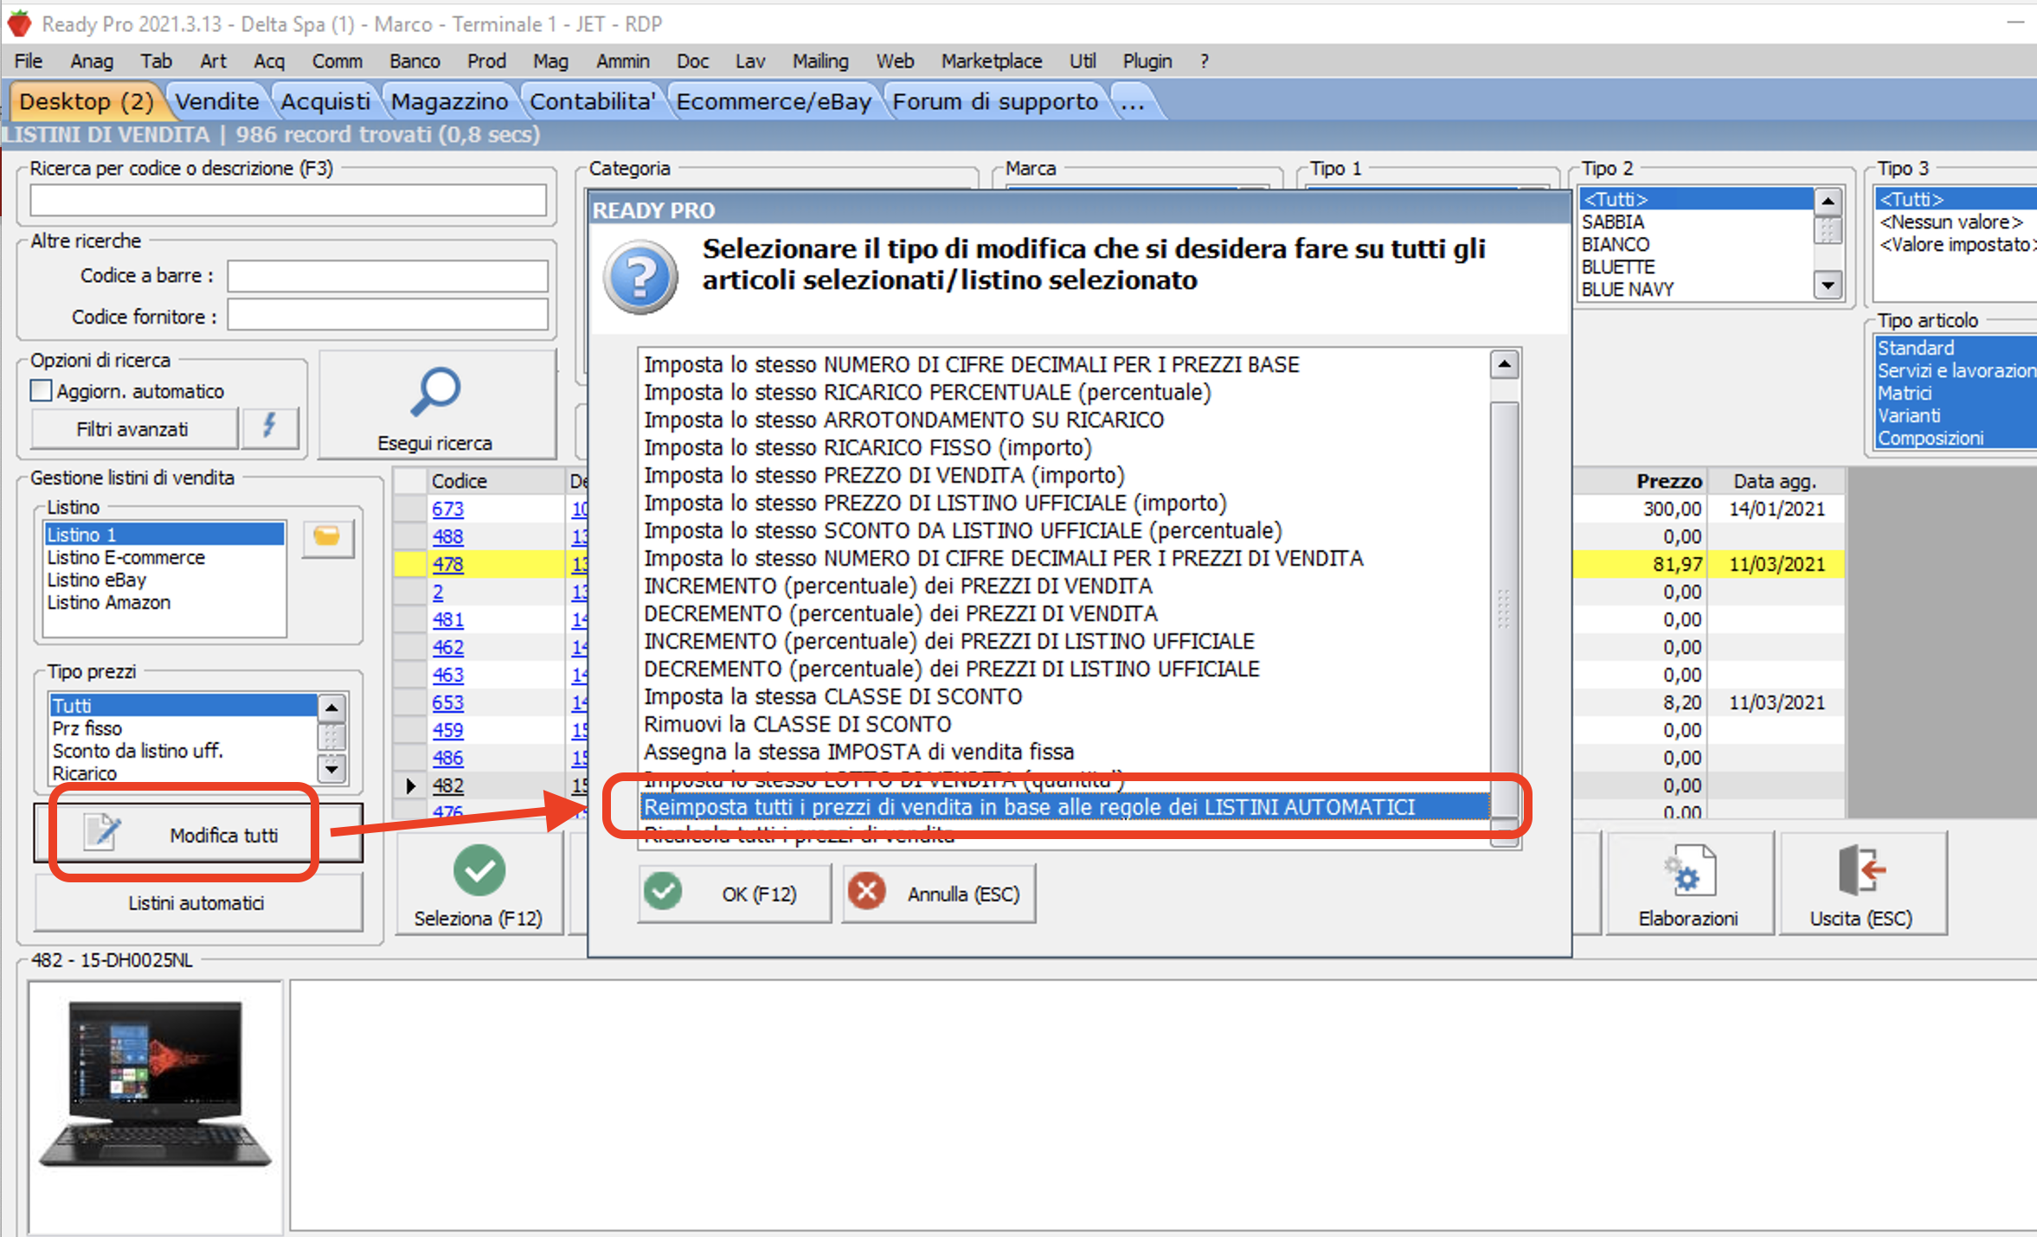Click scroll up arrow in Tipo prezzi list
This screenshot has width=2037, height=1237.
point(332,708)
